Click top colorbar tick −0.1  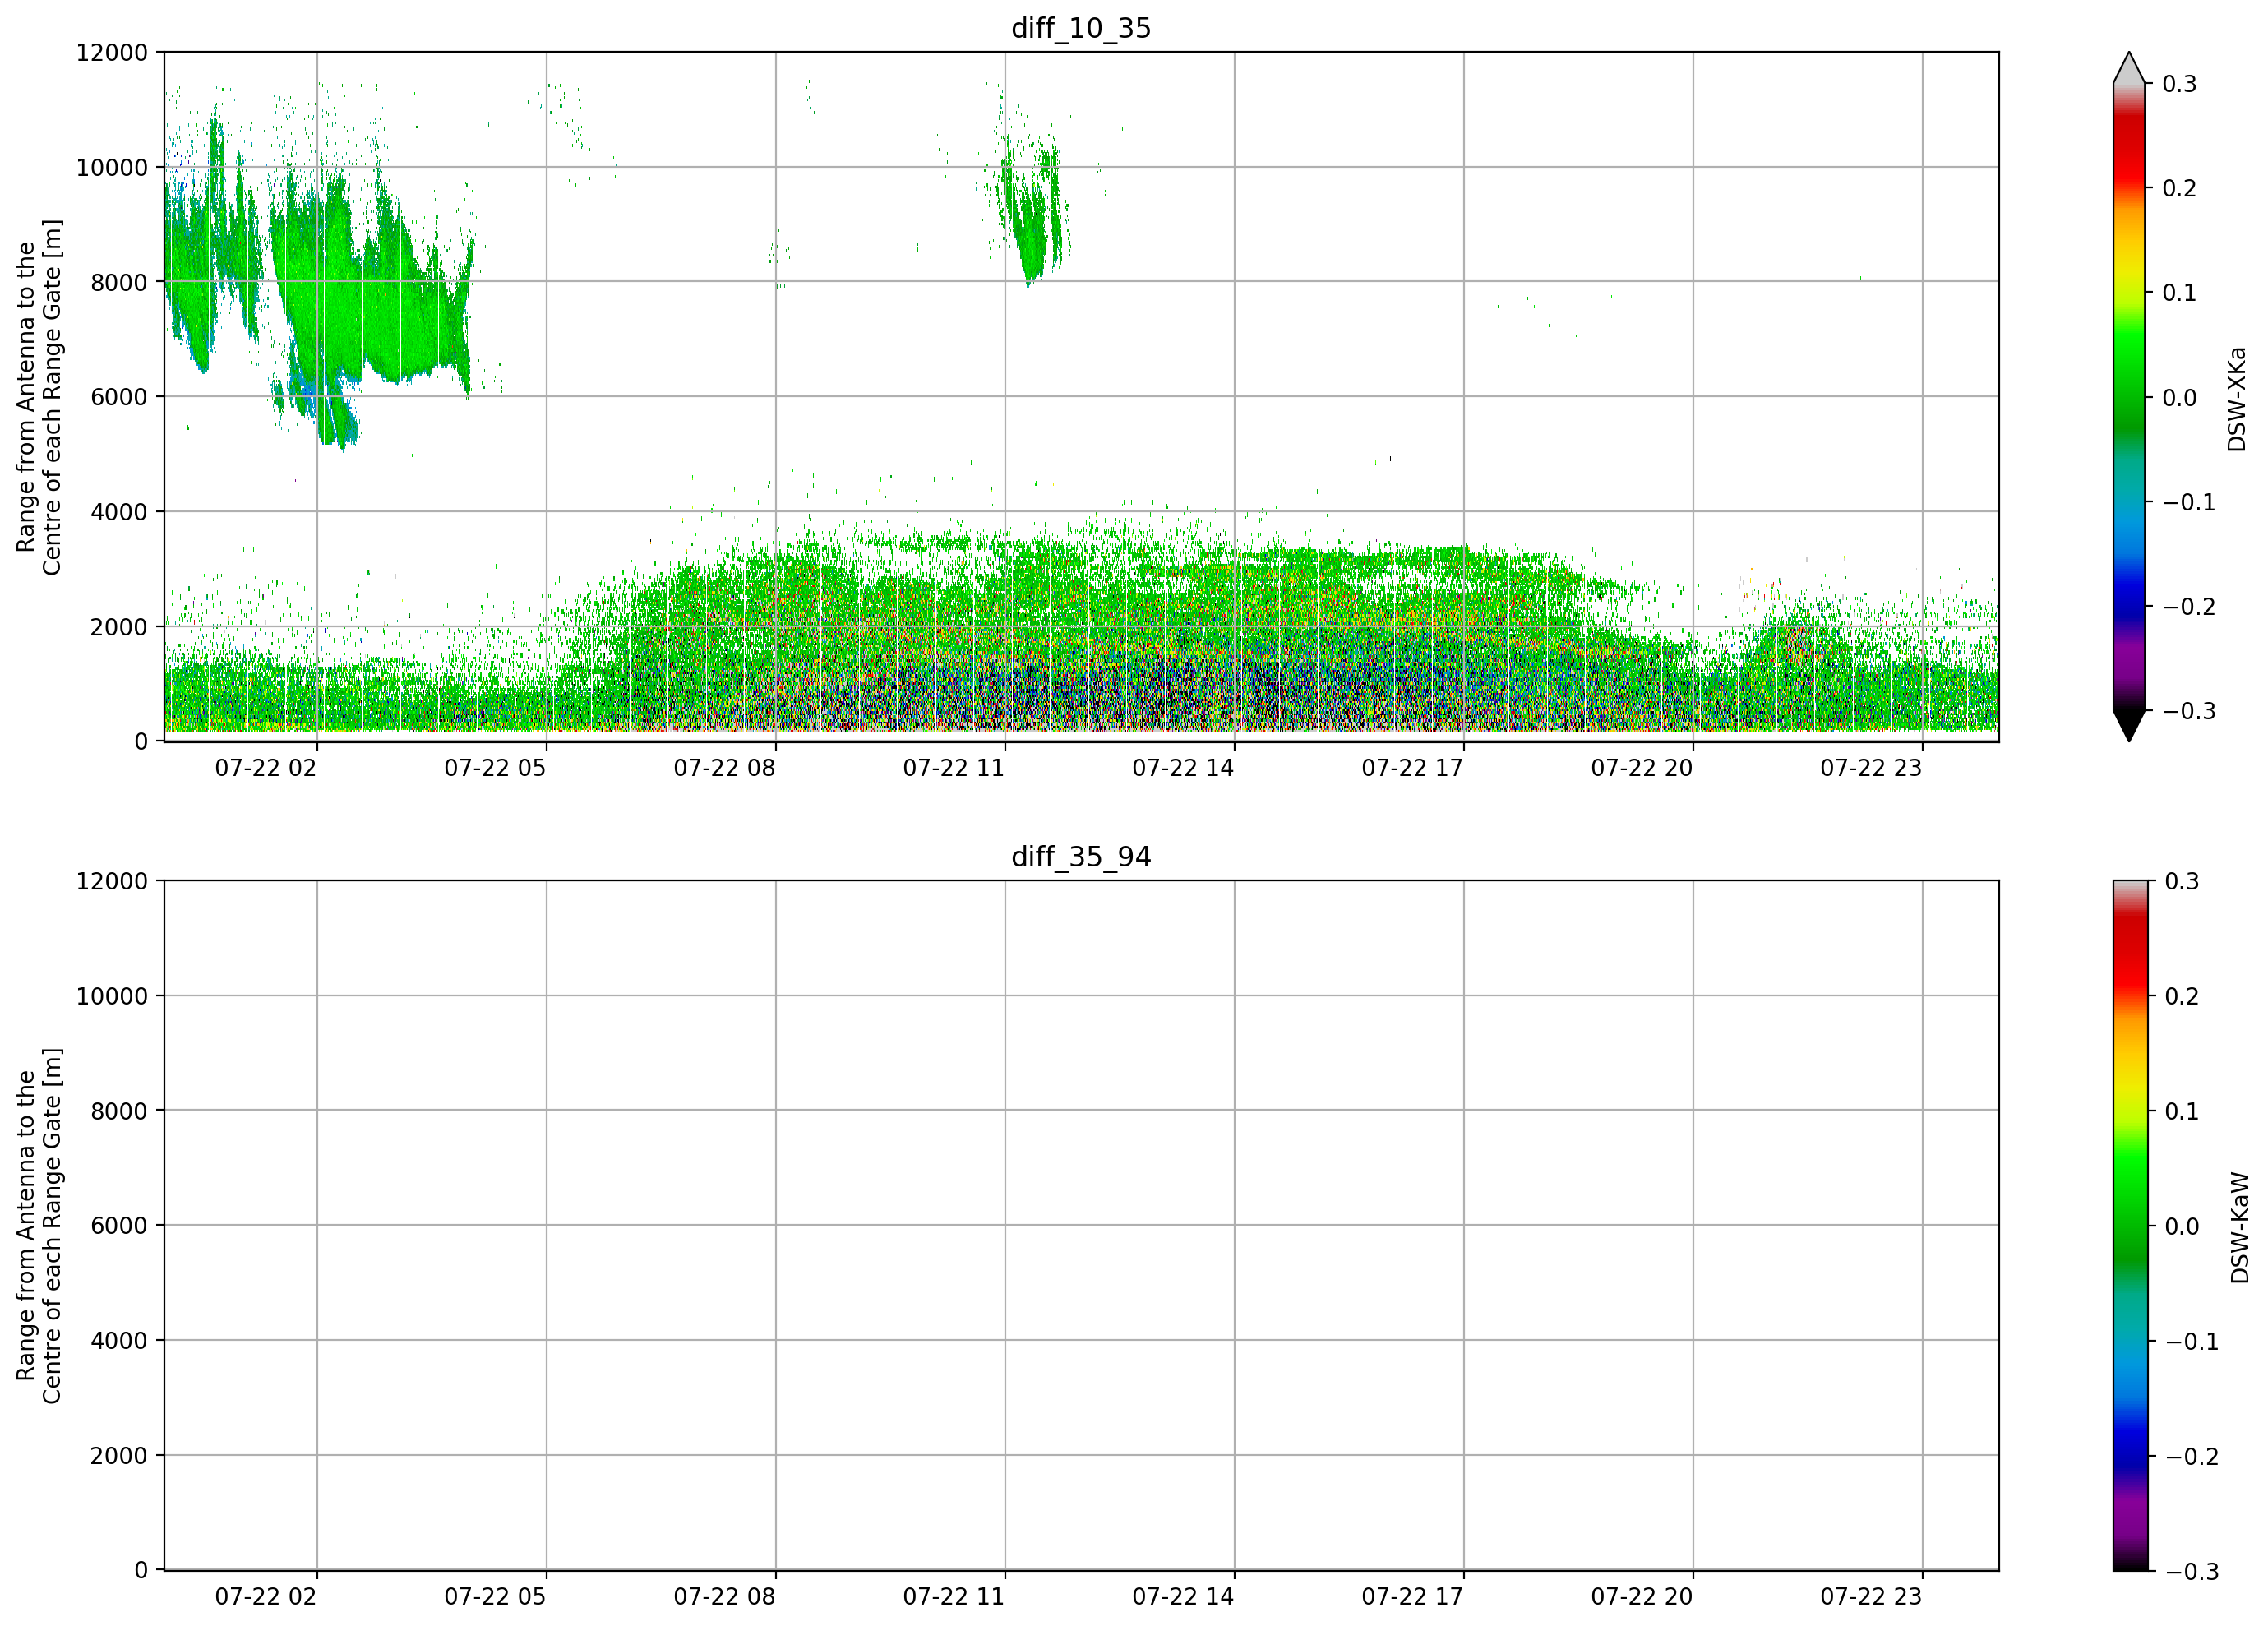tap(2189, 502)
